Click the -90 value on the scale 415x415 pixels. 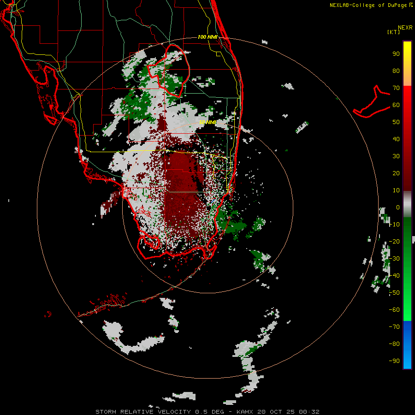(x=394, y=361)
